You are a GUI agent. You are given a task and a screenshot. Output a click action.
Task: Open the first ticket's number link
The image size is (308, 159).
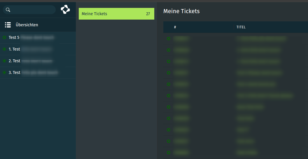point(181,38)
